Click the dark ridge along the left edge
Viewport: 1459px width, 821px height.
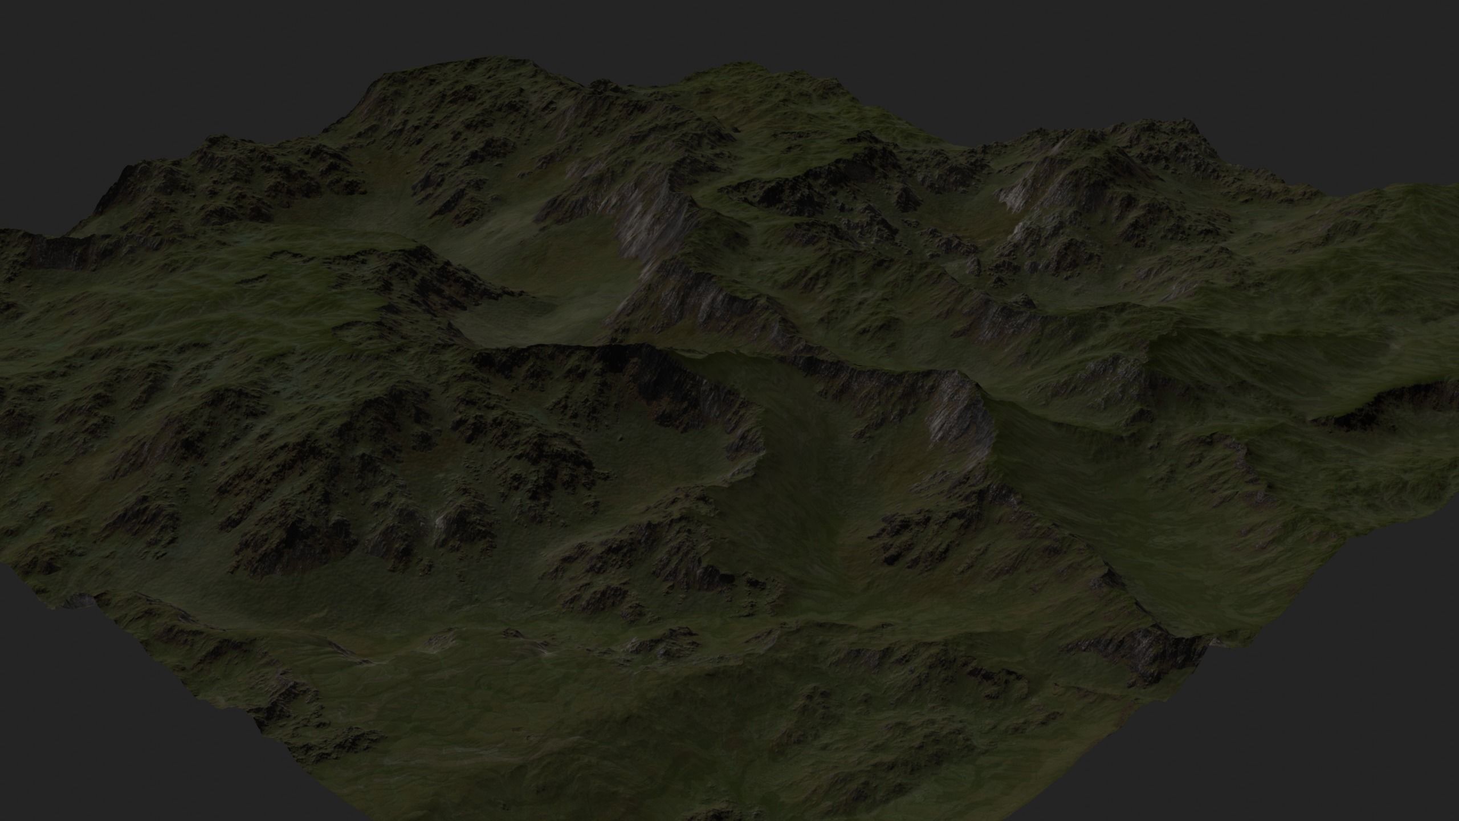pyautogui.click(x=57, y=251)
